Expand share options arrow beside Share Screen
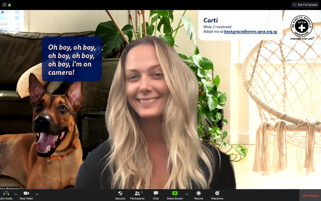Image resolution: width=321 pixels, height=201 pixels. (187, 194)
